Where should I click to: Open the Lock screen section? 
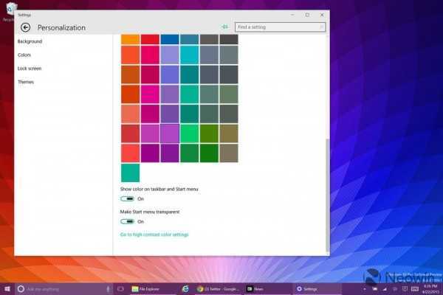click(30, 69)
